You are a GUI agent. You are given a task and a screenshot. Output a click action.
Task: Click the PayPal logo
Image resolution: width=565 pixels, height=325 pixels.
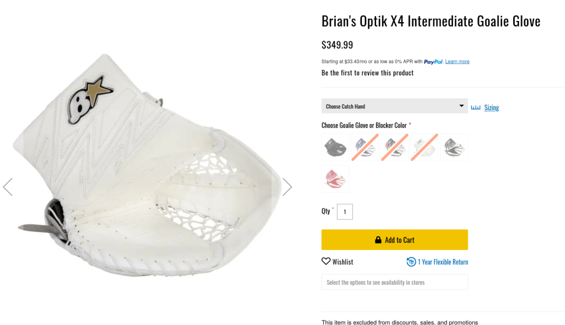pos(434,62)
